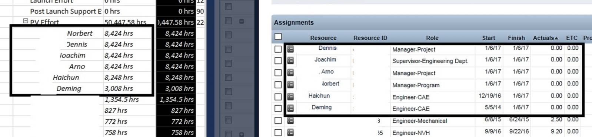The width and height of the screenshot is (592, 137).
Task: Check the box beside Haichun row
Action: 278,97
